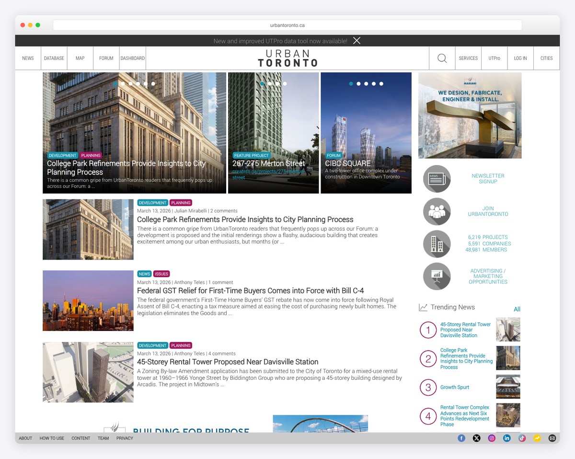The height and width of the screenshot is (459, 575).
Task: Open the search magnifier in the navigation bar
Action: coord(441,58)
